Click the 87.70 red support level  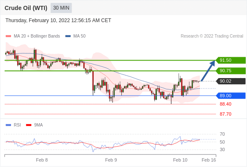pyautogui.click(x=225, y=114)
